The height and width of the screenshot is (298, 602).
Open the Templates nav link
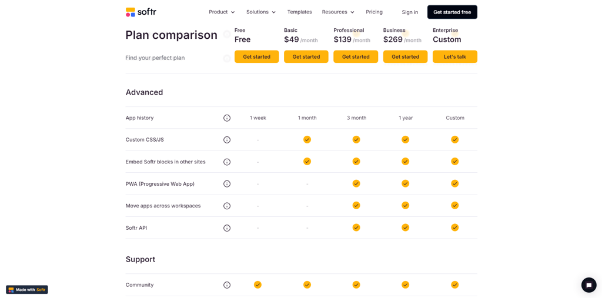[299, 12]
